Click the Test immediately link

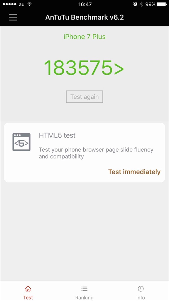click(134, 172)
